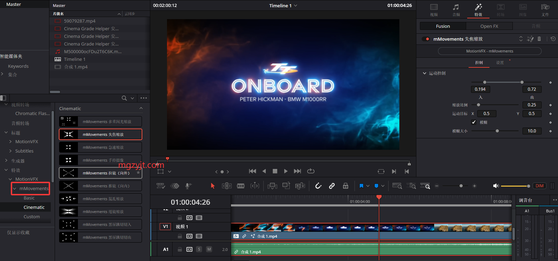The image size is (558, 261).
Task: Add a marker with the blue marker icon
Action: click(376, 186)
